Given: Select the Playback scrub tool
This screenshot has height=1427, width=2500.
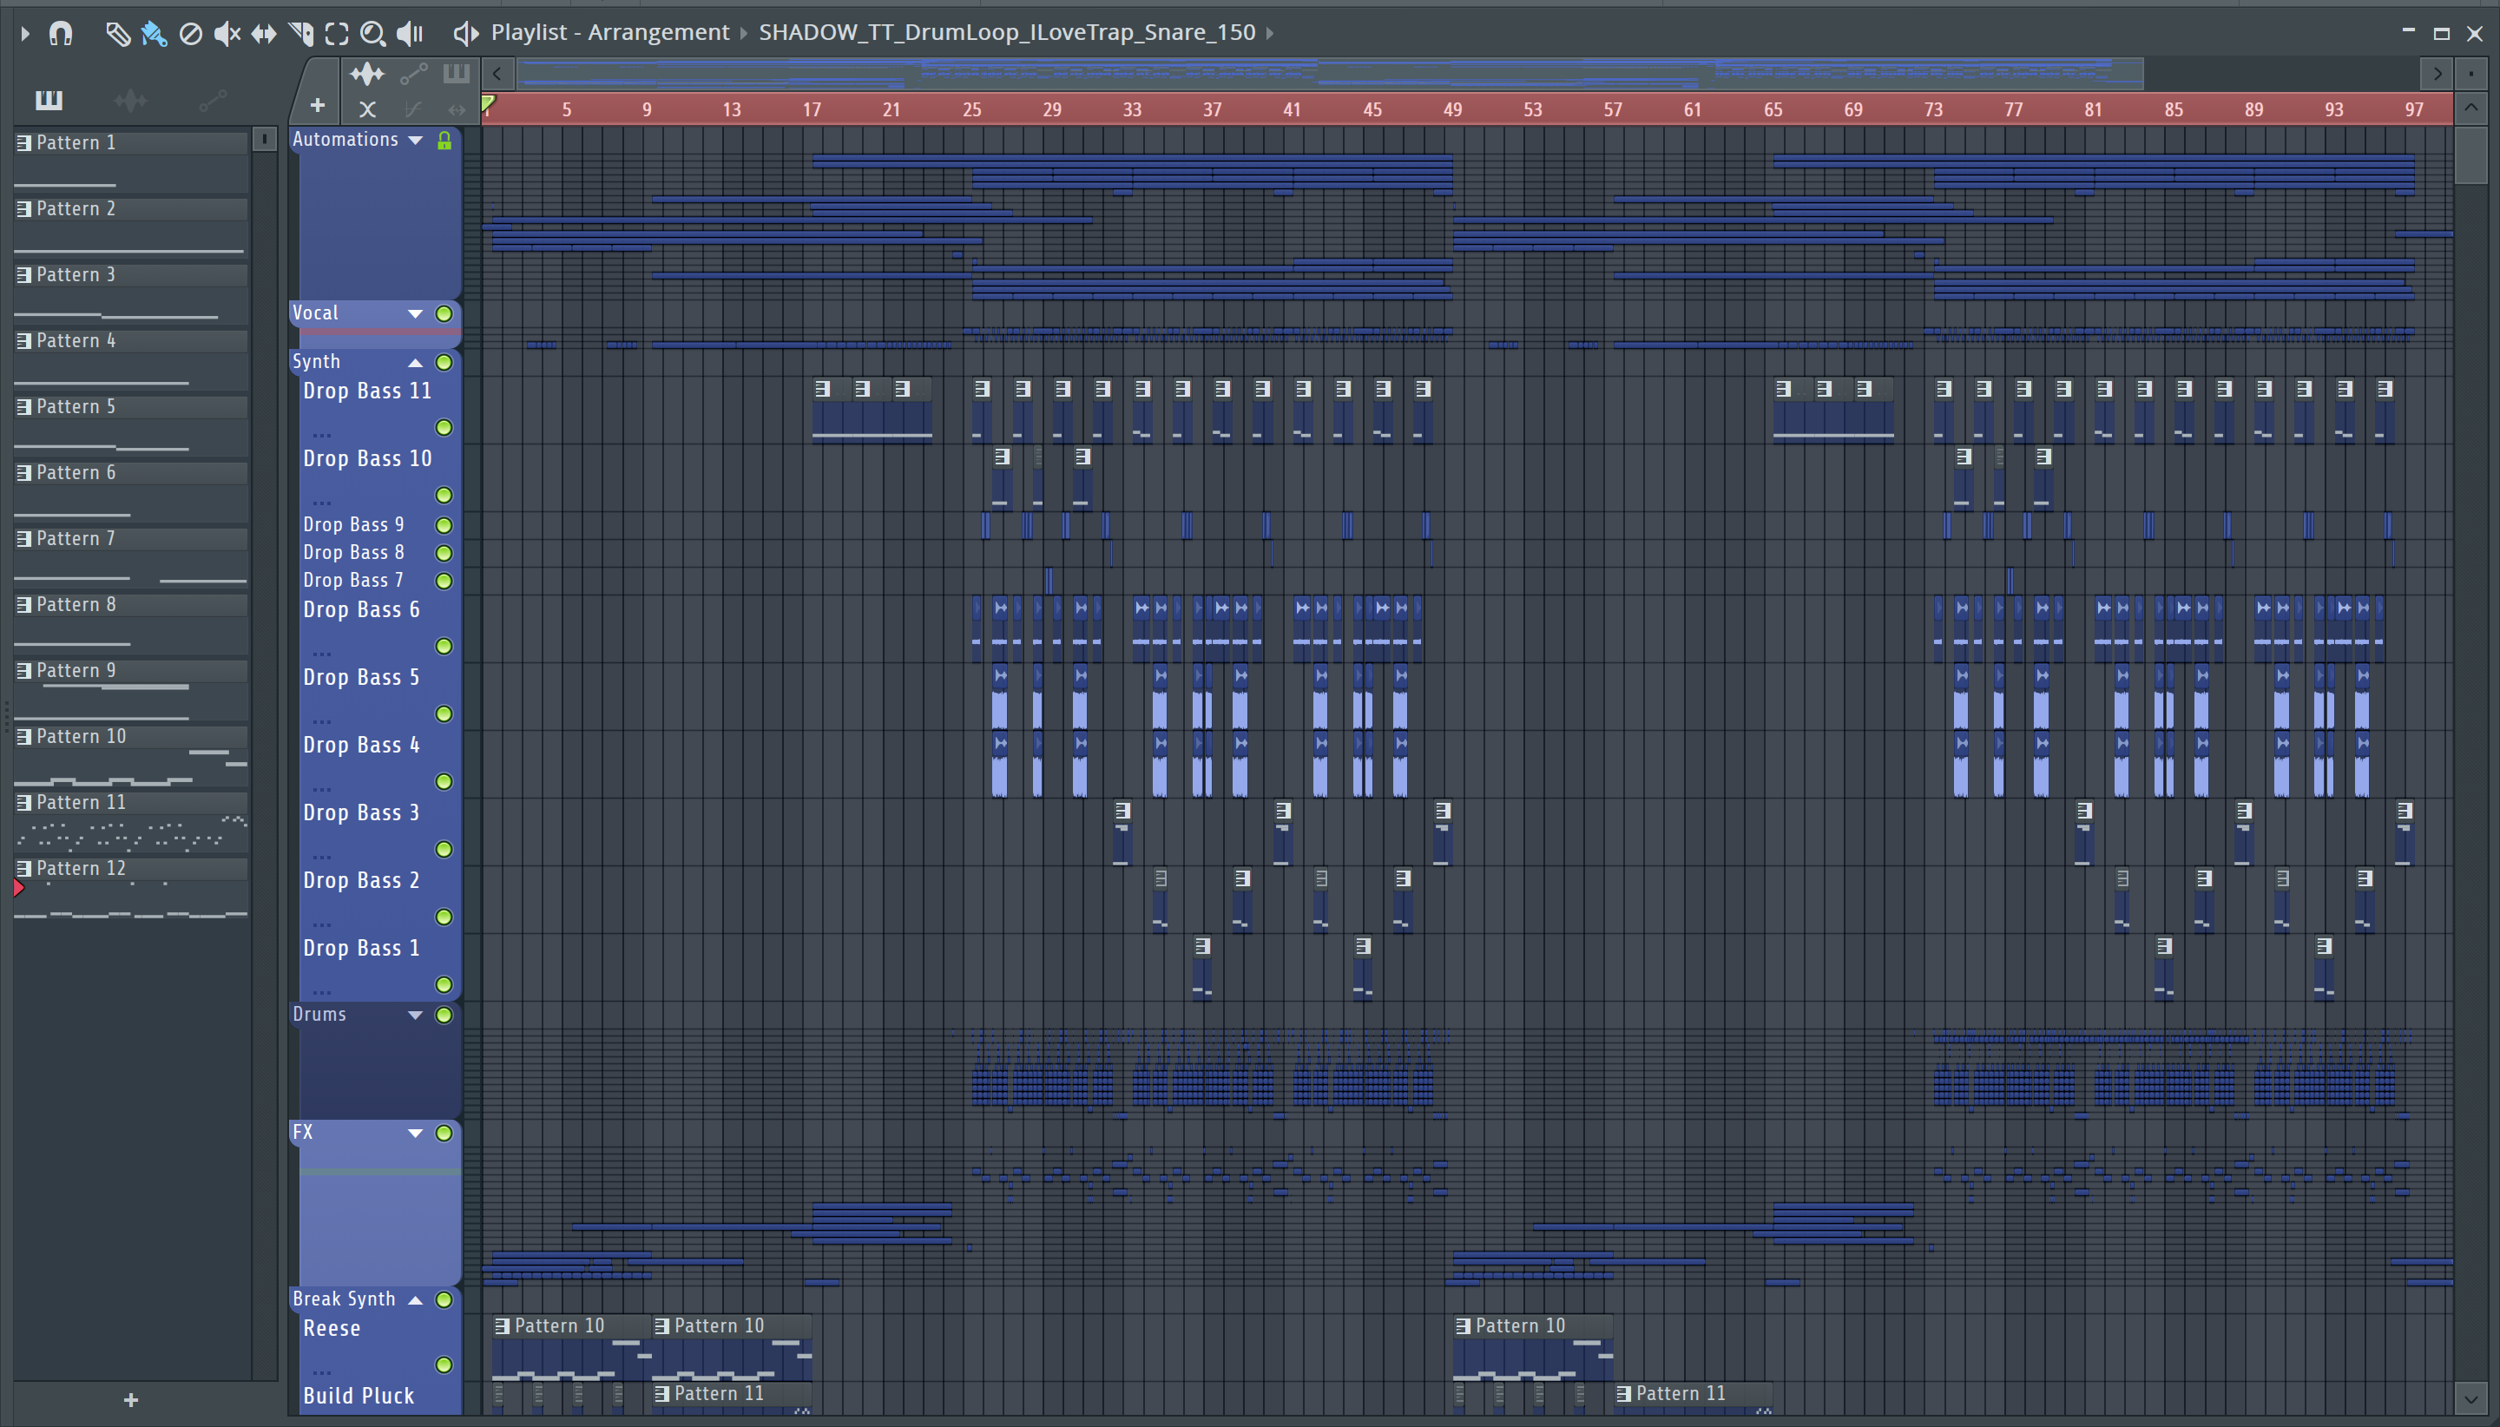Looking at the screenshot, I should [x=410, y=33].
